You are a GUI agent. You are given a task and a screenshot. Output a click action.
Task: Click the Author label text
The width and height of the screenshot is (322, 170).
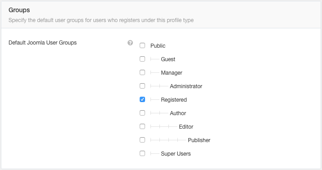pos(178,113)
